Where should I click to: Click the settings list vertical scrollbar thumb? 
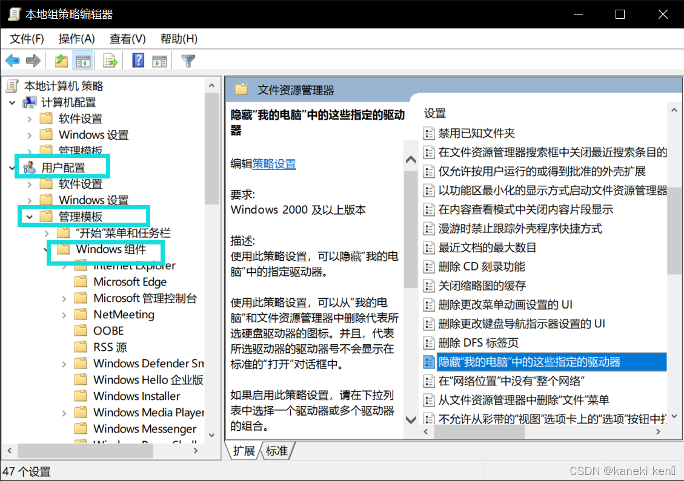(x=674, y=231)
